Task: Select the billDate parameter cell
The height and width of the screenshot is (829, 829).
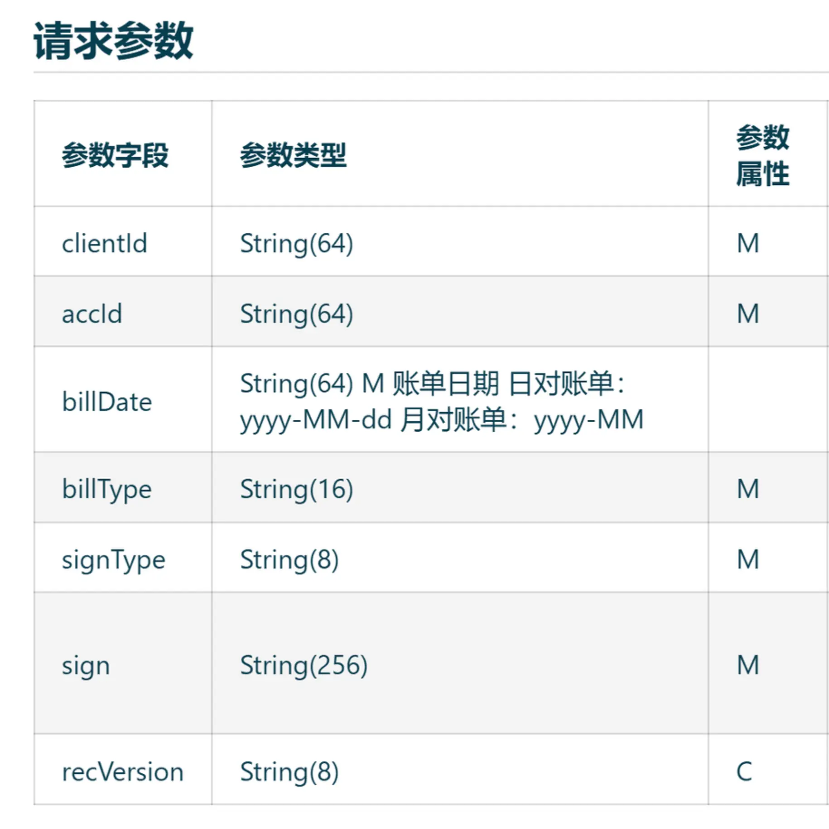Action: coord(107,402)
